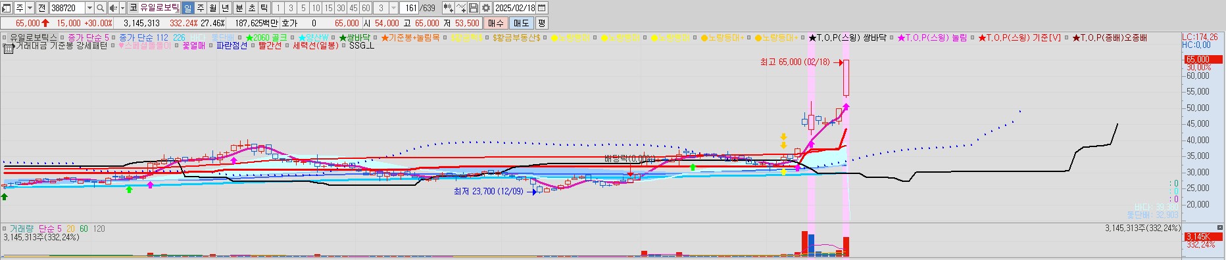The width and height of the screenshot is (1226, 260).
Task: Expand the stock code history dropdown
Action: (x=90, y=8)
